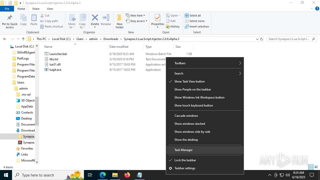Select the luajit.exe file

[x=55, y=70]
